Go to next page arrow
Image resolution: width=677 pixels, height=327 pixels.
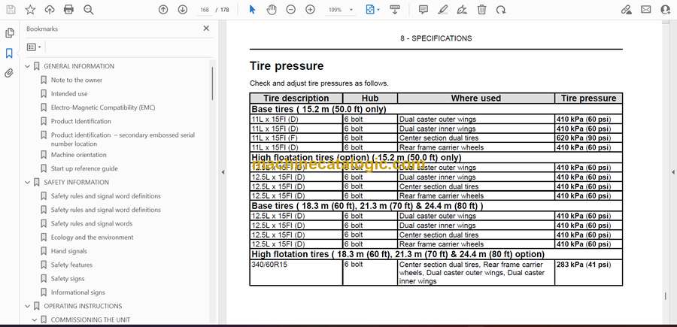(183, 10)
